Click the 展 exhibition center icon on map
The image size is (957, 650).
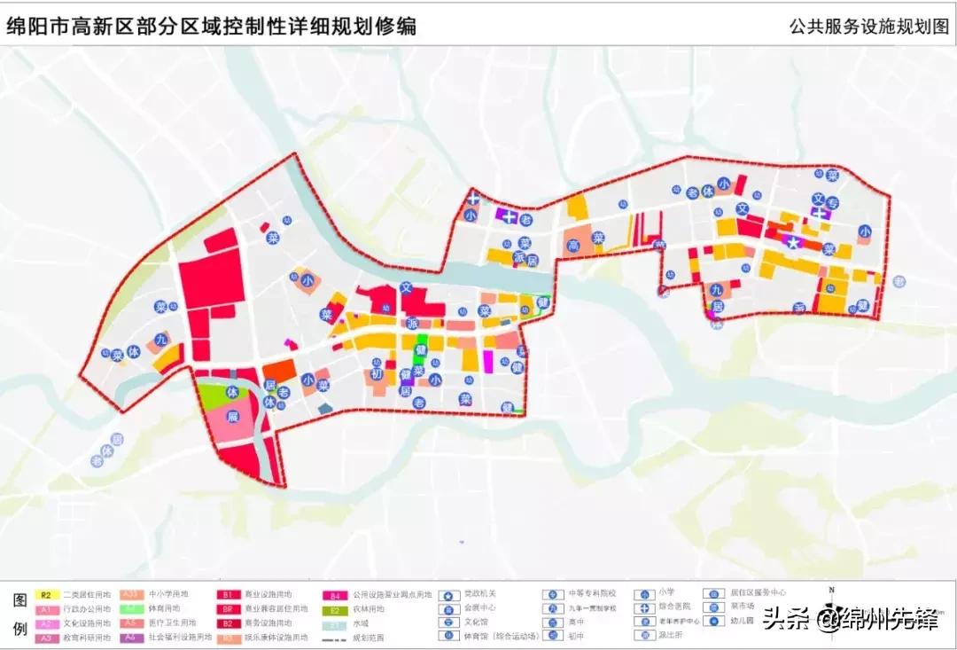tap(233, 416)
